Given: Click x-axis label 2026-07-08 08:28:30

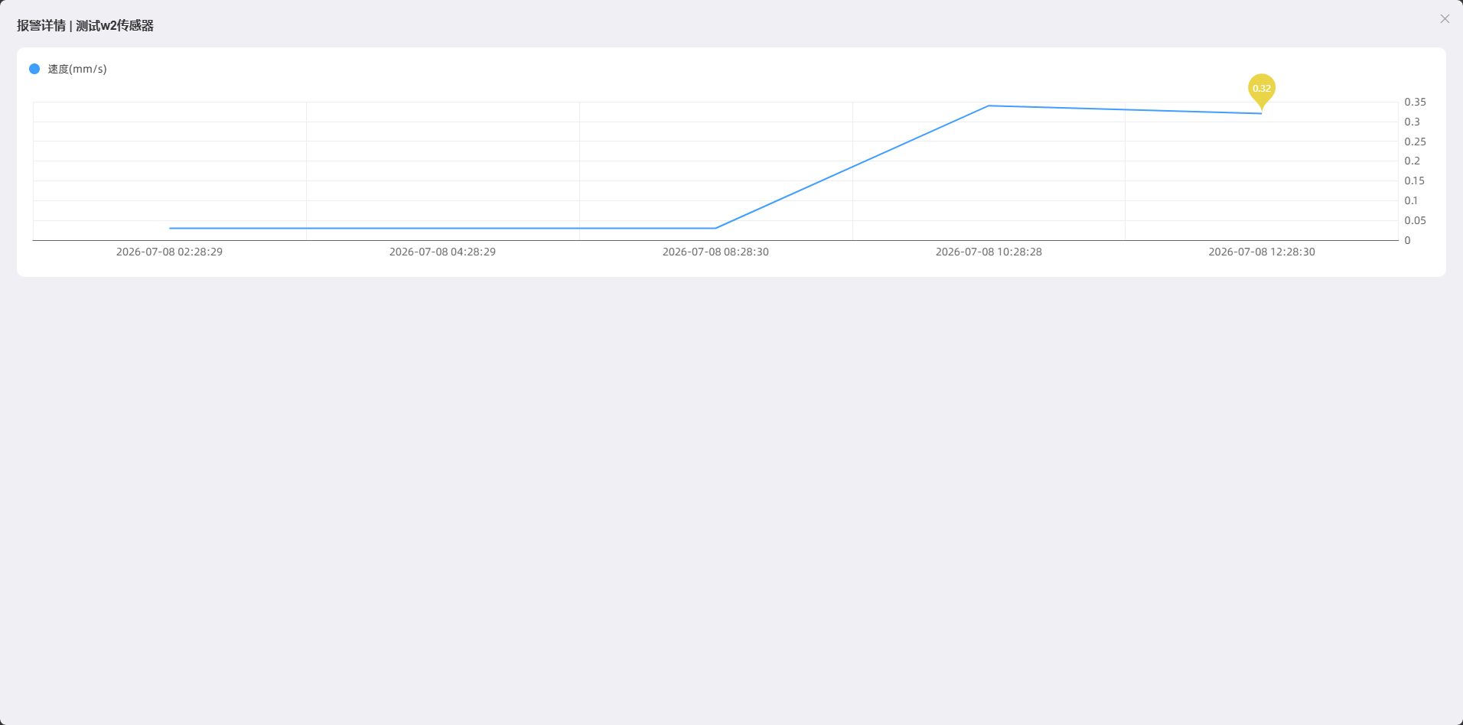Looking at the screenshot, I should (715, 252).
